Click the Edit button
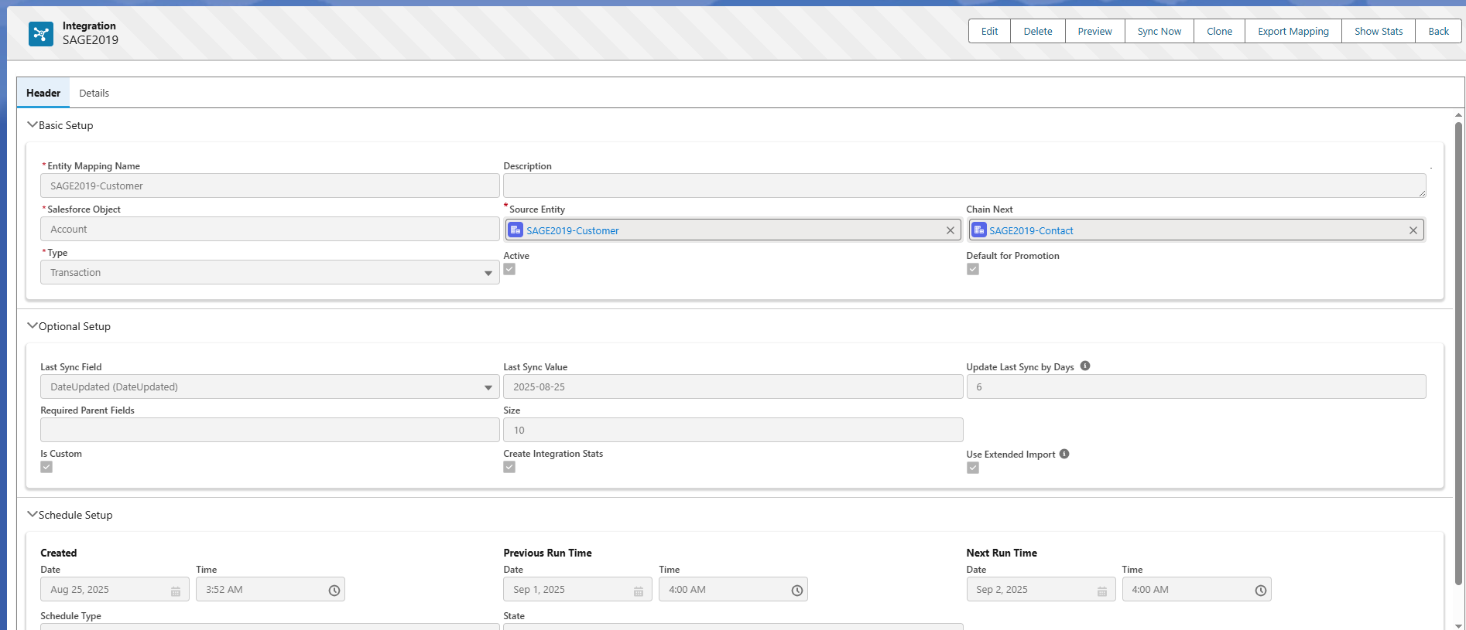This screenshot has height=630, width=1466. tap(989, 31)
